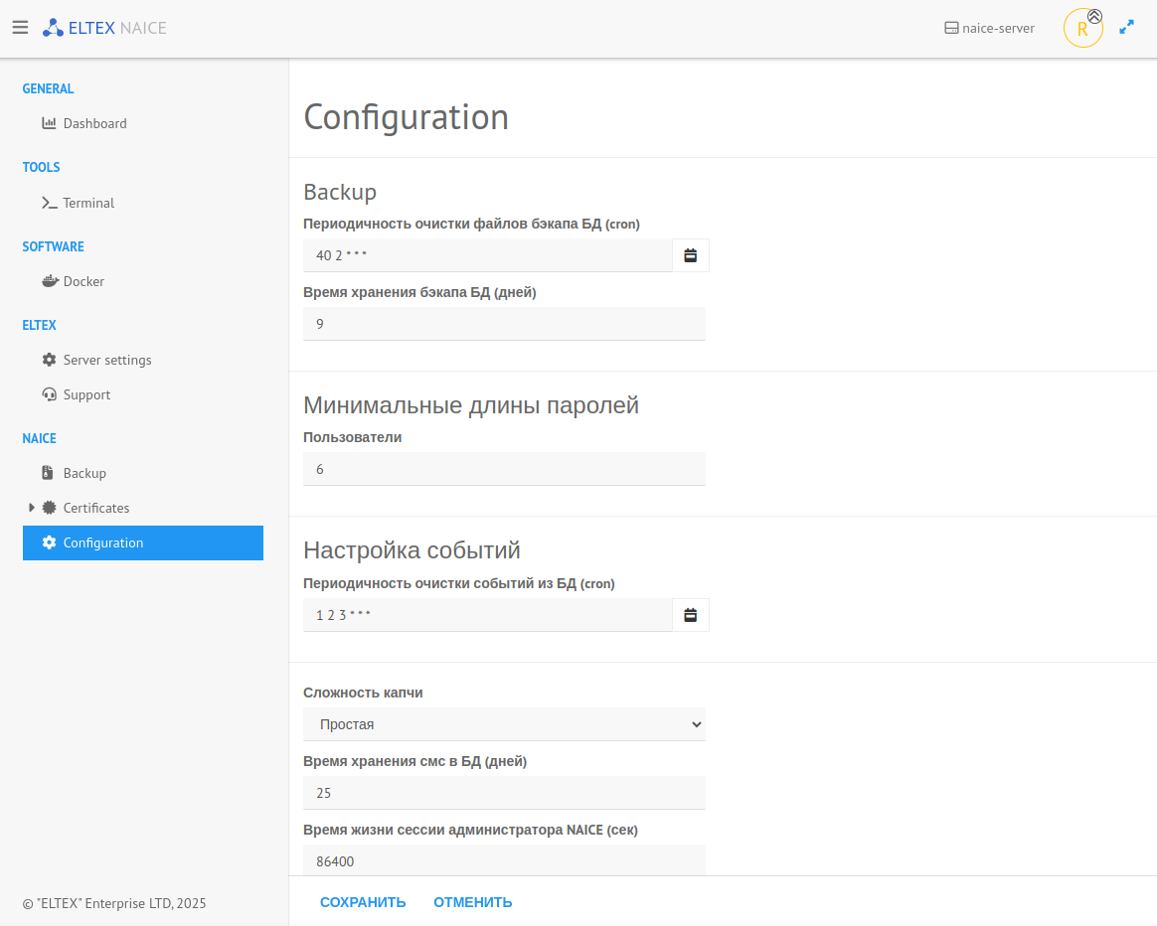This screenshot has height=926, width=1157.
Task: Click the ELTEX NAICE logo
Action: [104, 28]
